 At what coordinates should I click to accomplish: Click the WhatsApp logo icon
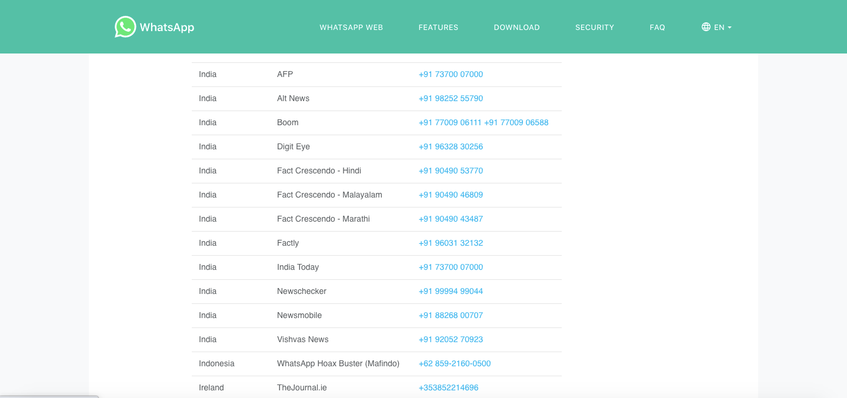[125, 27]
